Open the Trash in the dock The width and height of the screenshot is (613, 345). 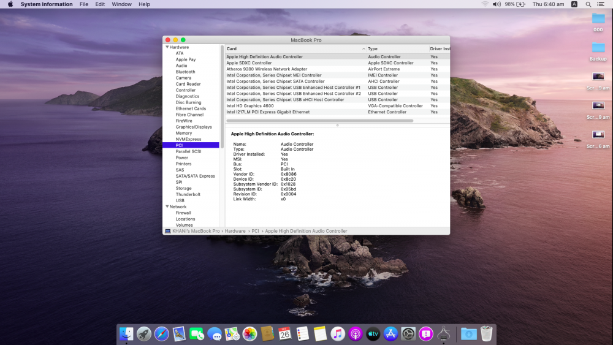coord(486,334)
